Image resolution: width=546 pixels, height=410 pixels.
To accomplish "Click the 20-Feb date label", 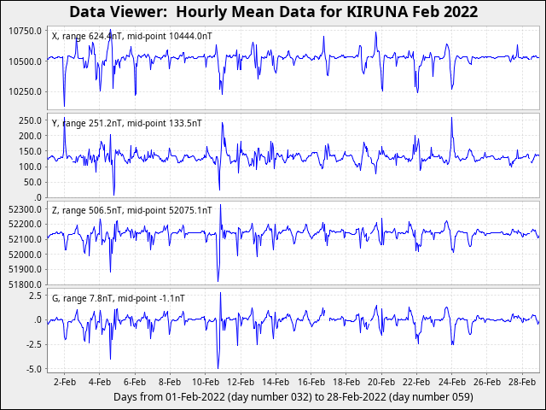I will [x=381, y=382].
